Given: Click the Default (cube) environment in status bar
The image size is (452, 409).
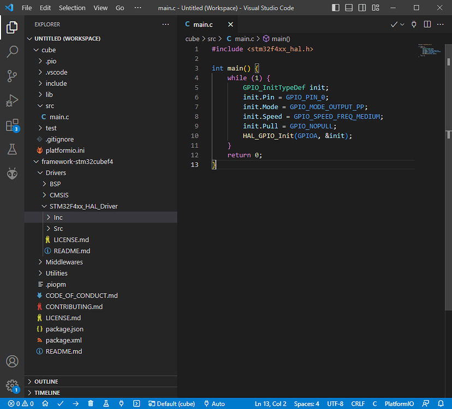Looking at the screenshot, I should click(171, 404).
